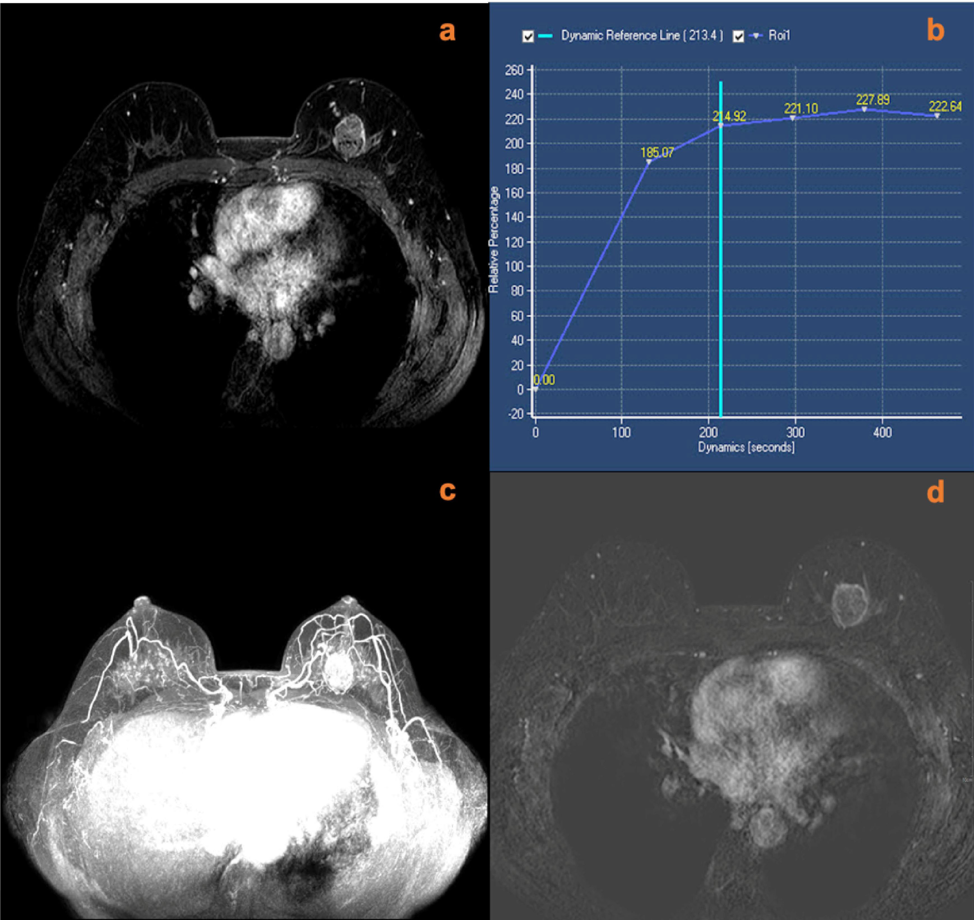Select the 227.89 data point
This screenshot has width=974, height=920.
tap(864, 109)
